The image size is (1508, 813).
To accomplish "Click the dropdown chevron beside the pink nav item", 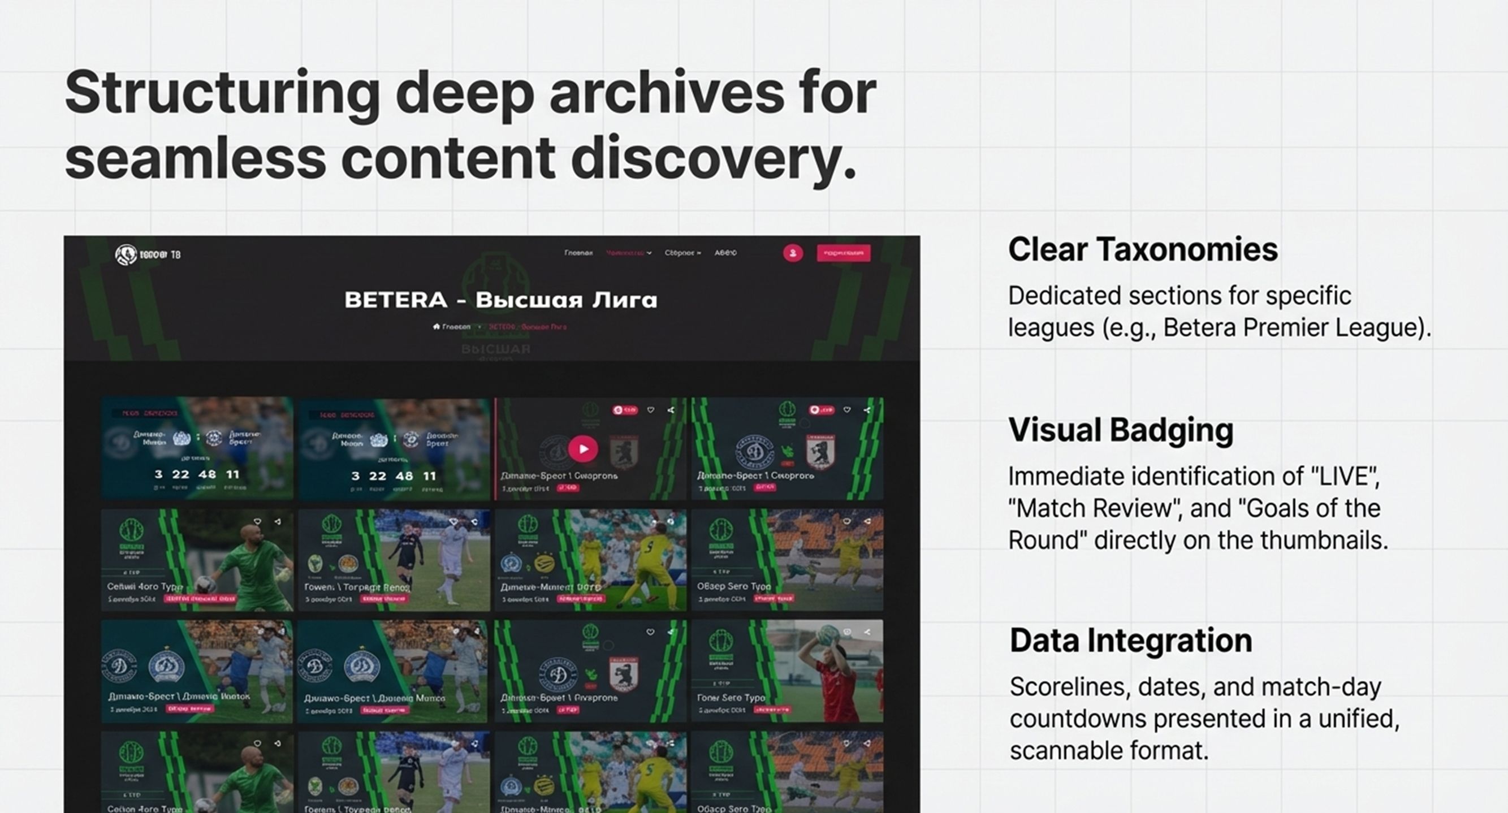I will pyautogui.click(x=649, y=253).
